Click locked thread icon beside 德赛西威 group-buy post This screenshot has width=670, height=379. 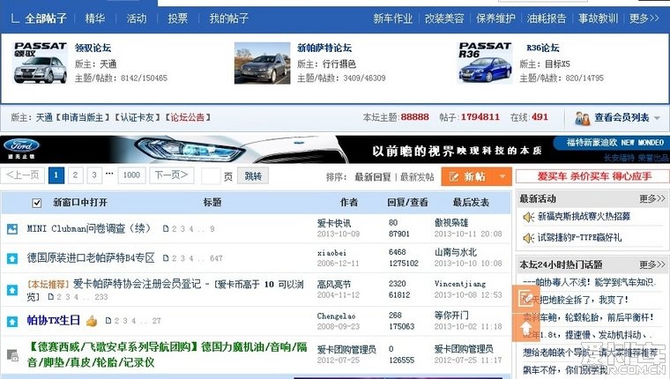(12, 355)
